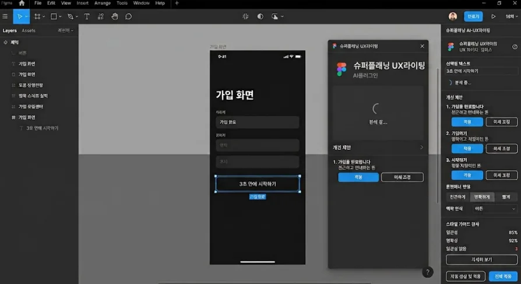Select the 친근하게 tone option

457,197
